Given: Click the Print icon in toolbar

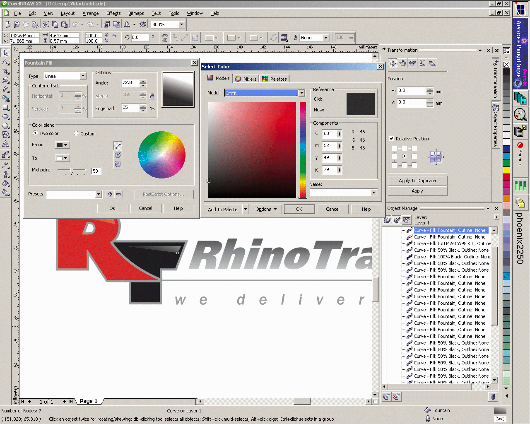Looking at the screenshot, I should 35,25.
